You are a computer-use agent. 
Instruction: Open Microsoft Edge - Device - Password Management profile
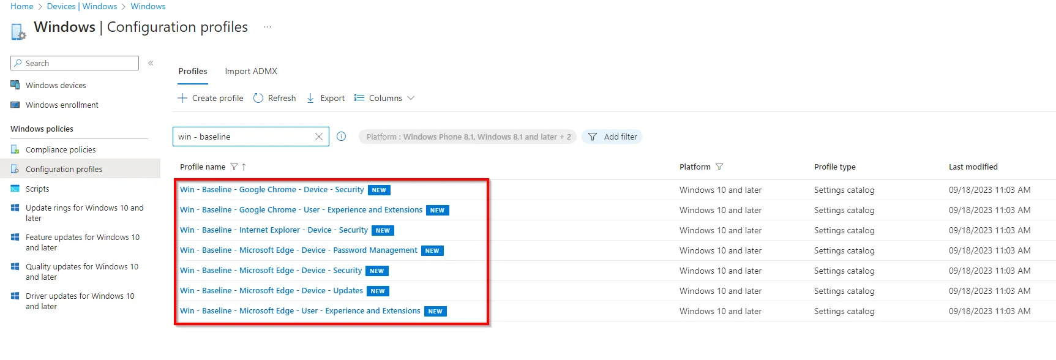299,250
